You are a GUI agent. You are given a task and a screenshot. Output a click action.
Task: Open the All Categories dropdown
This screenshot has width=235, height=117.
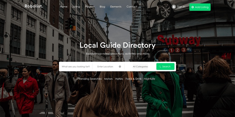[140, 67]
